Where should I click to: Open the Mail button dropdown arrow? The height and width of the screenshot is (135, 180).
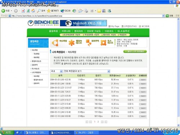point(83,11)
